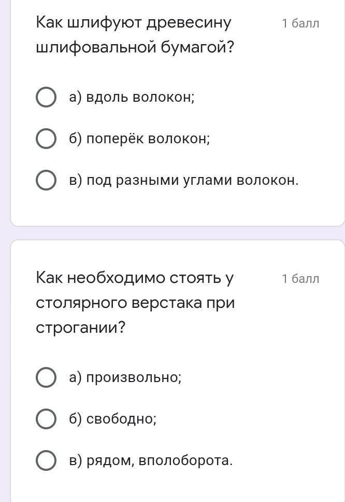Click the text label 'вдоль волокон;'

click(140, 97)
